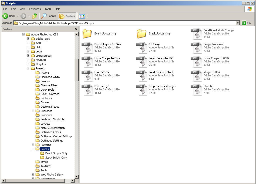The height and width of the screenshot is (184, 256).
Task: Click the folder tree scroll left arrow
Action: point(4,181)
